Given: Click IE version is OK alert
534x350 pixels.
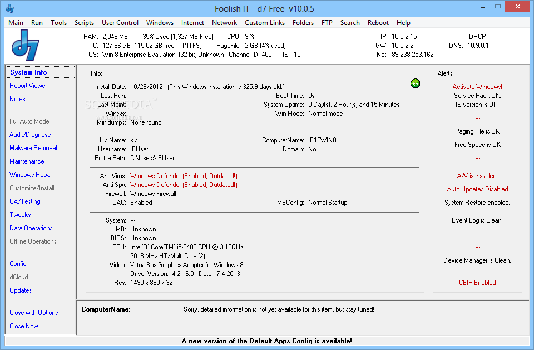Looking at the screenshot, I should (477, 104).
